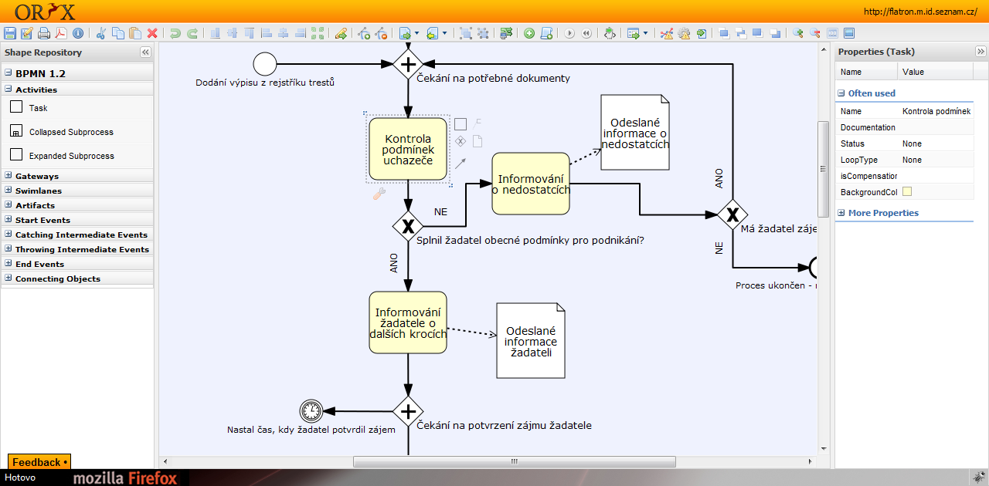This screenshot has width=989, height=486.
Task: Click the canvas horizontal scrollbar thumb
Action: 515,461
